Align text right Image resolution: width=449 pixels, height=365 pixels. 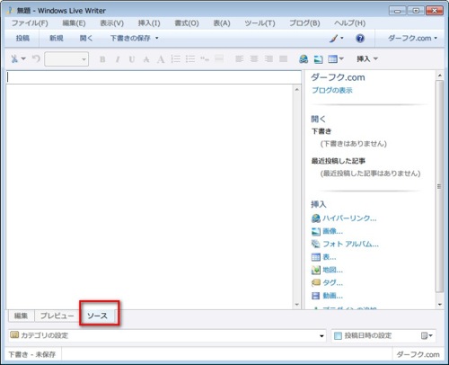(269, 58)
